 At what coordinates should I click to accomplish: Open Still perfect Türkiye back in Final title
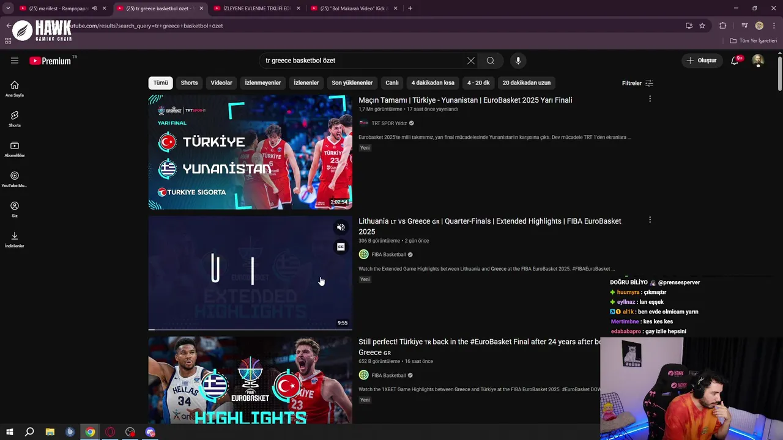tap(480, 347)
